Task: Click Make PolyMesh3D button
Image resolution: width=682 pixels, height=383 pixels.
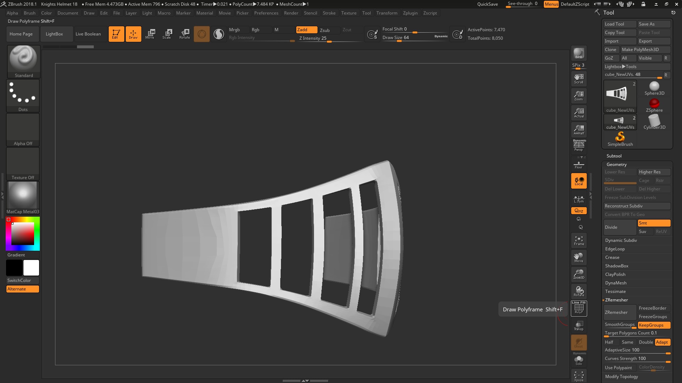Action: (645, 50)
